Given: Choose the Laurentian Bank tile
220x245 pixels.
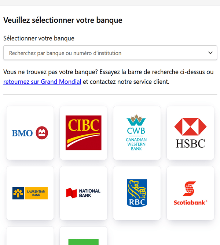Looking at the screenshot, I should [x=30, y=193].
